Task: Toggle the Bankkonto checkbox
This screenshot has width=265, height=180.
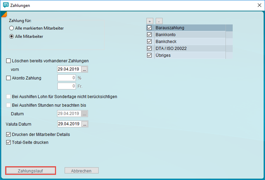Action: coord(149,35)
